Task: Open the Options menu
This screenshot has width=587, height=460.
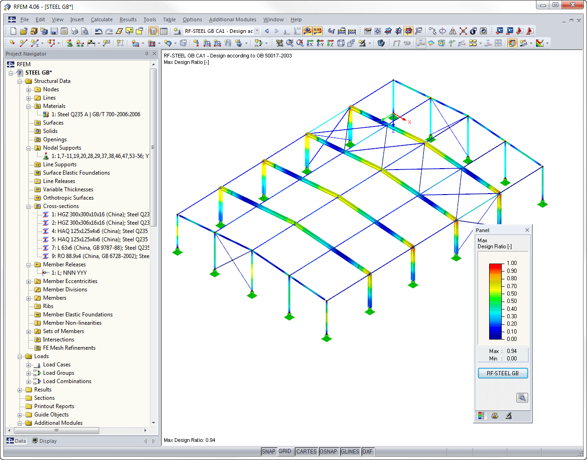Action: (x=192, y=19)
